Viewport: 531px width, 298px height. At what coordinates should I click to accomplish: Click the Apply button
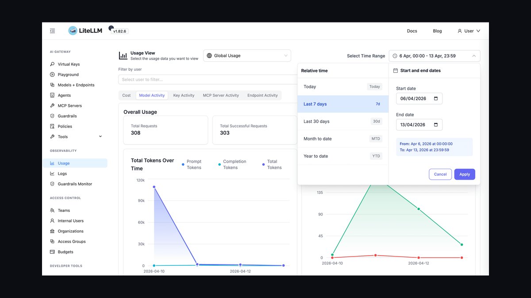pos(465,174)
